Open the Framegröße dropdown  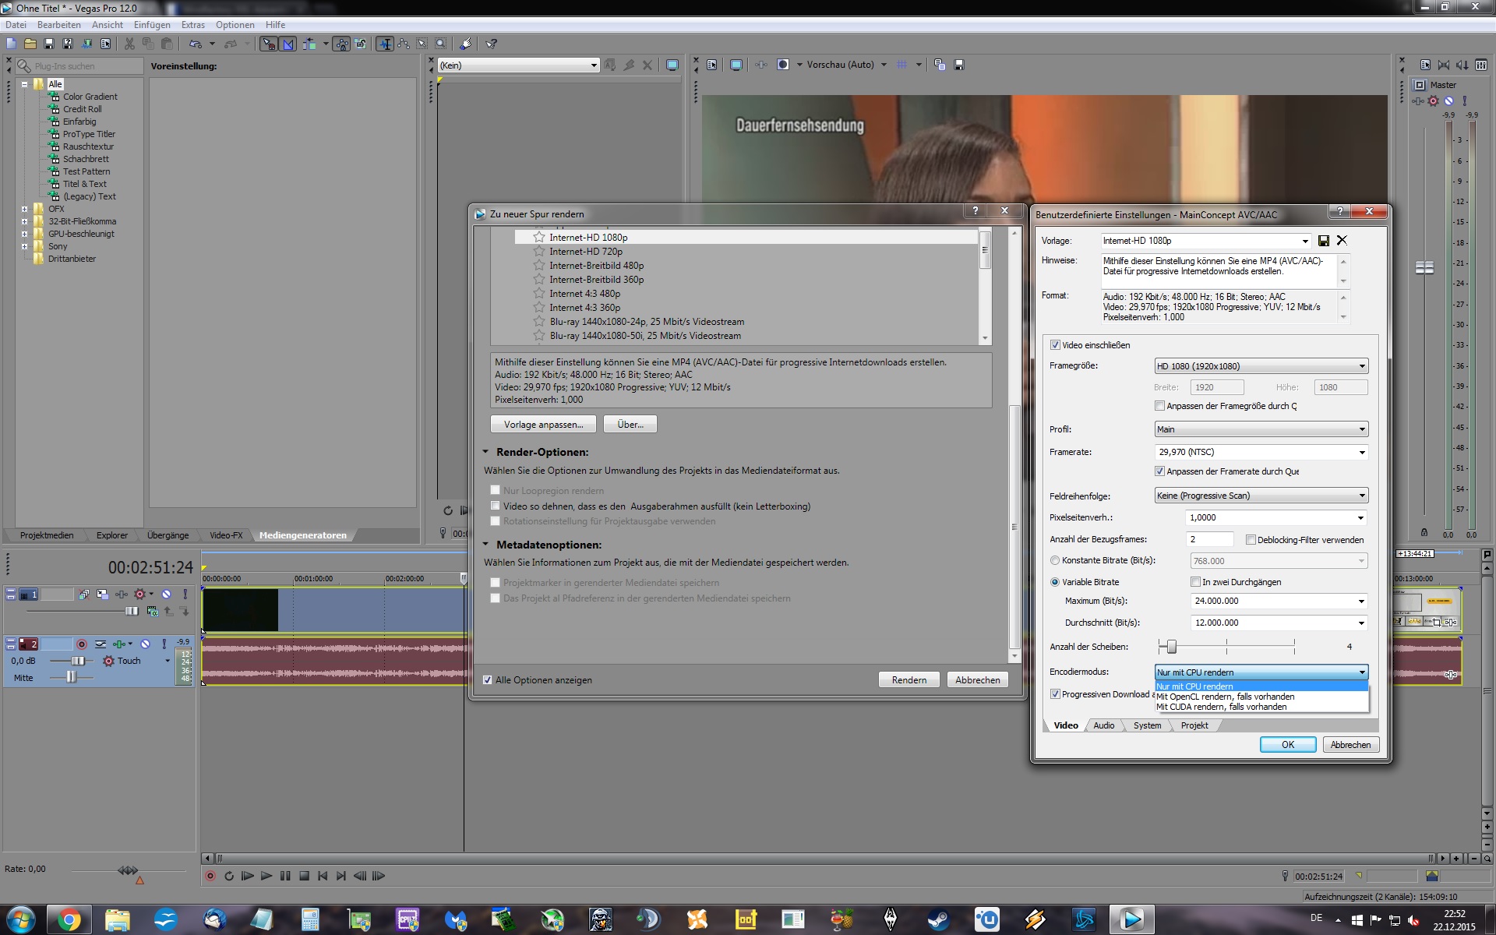click(x=1261, y=366)
